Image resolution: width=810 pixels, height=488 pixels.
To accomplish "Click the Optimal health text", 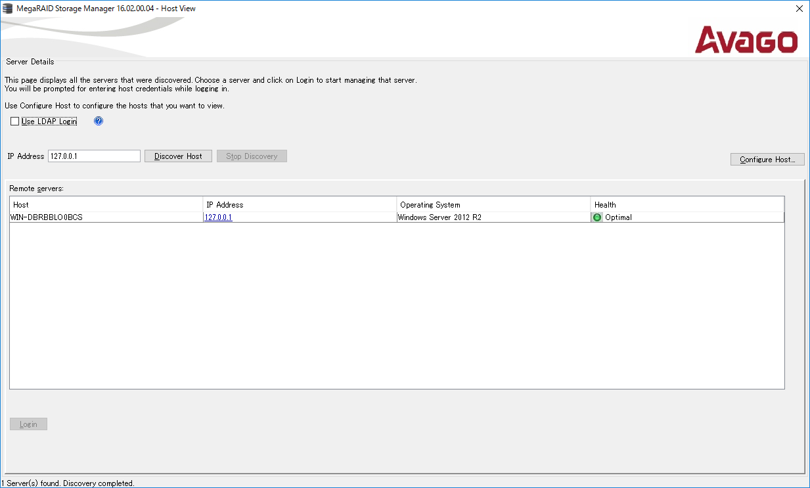I will pos(618,217).
